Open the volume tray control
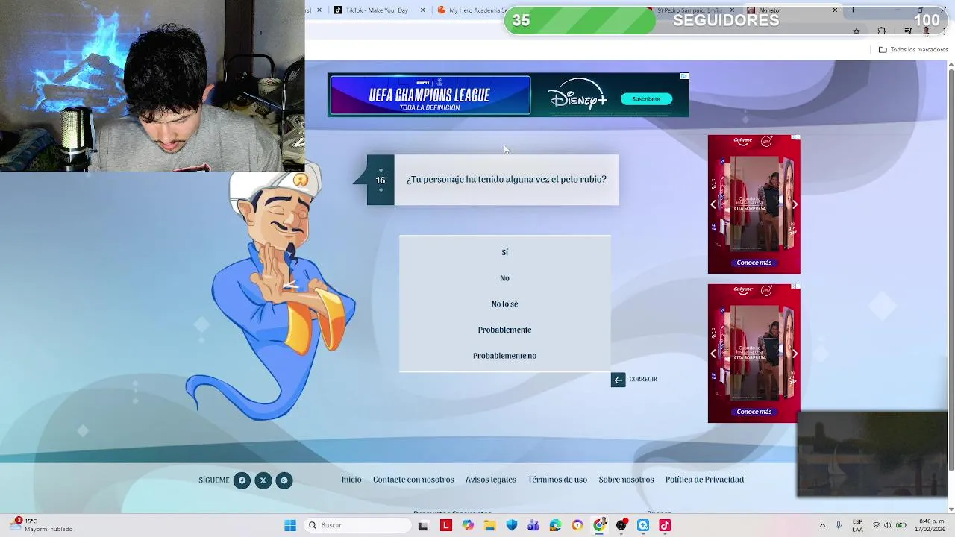This screenshot has width=955, height=537. (x=887, y=526)
